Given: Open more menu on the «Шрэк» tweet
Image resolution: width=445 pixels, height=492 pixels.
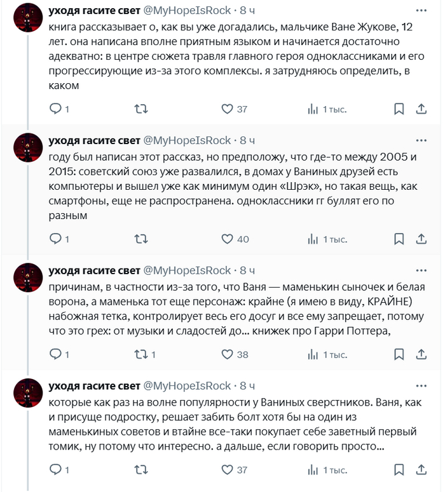Looking at the screenshot, I should point(421,140).
